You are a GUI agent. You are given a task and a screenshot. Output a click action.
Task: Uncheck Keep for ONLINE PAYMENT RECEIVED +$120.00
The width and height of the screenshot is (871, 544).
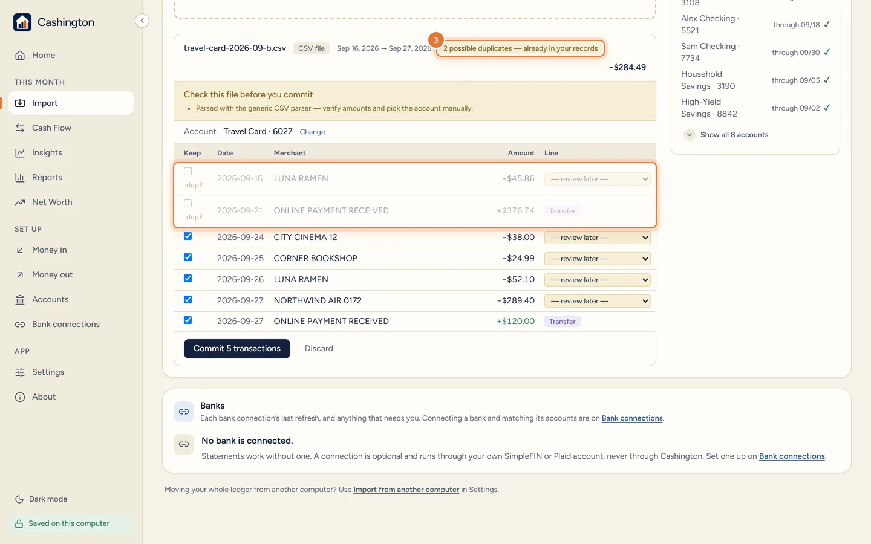[188, 320]
